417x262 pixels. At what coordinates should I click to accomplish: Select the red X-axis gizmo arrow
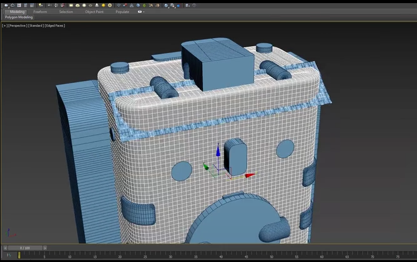(250, 175)
